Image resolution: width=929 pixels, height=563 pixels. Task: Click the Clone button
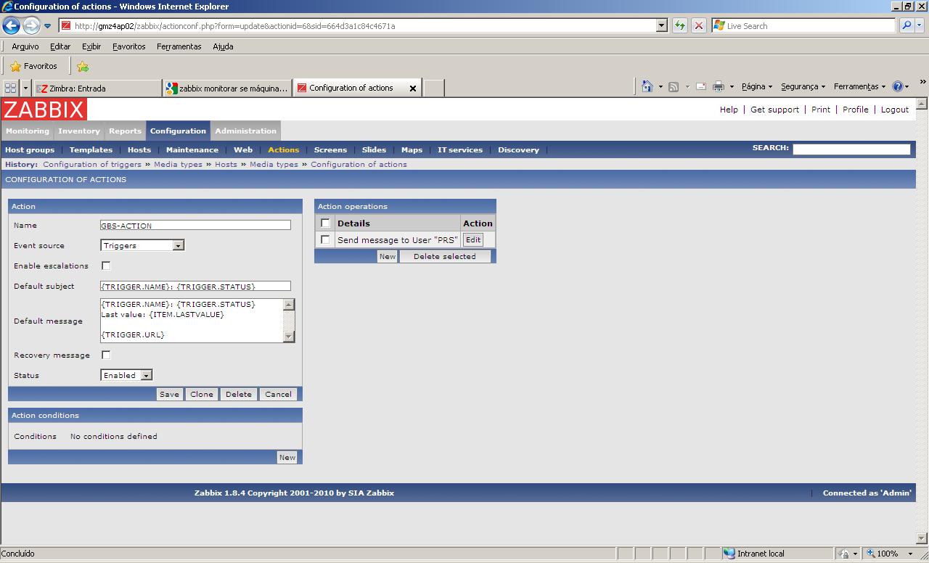[201, 395]
